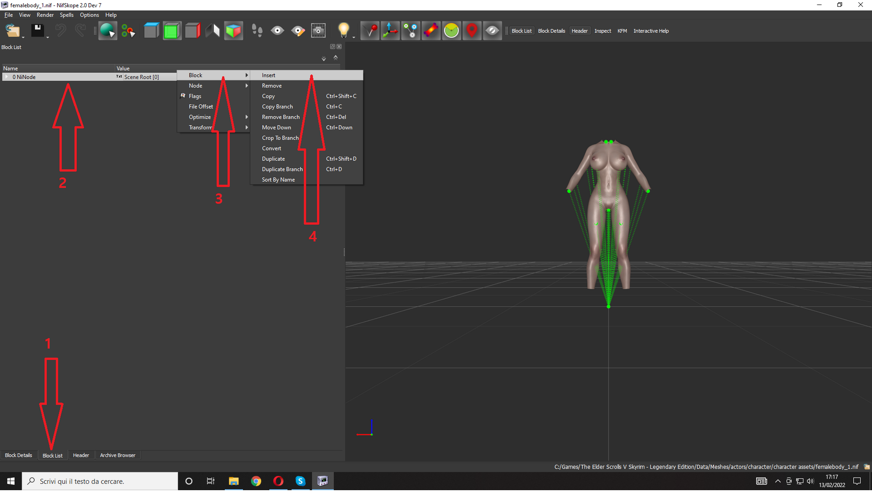Open the Spells menu
Viewport: 872px width, 492px height.
[x=67, y=15]
